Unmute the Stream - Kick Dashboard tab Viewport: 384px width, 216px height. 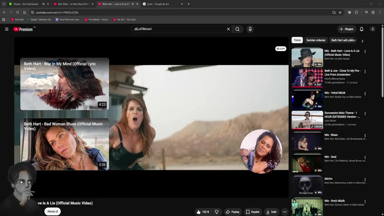click(43, 4)
